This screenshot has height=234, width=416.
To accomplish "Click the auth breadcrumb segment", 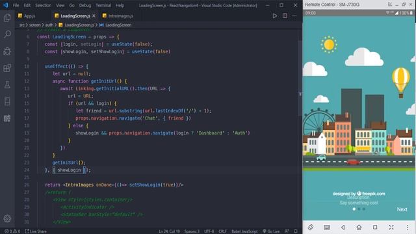I will pos(49,25).
